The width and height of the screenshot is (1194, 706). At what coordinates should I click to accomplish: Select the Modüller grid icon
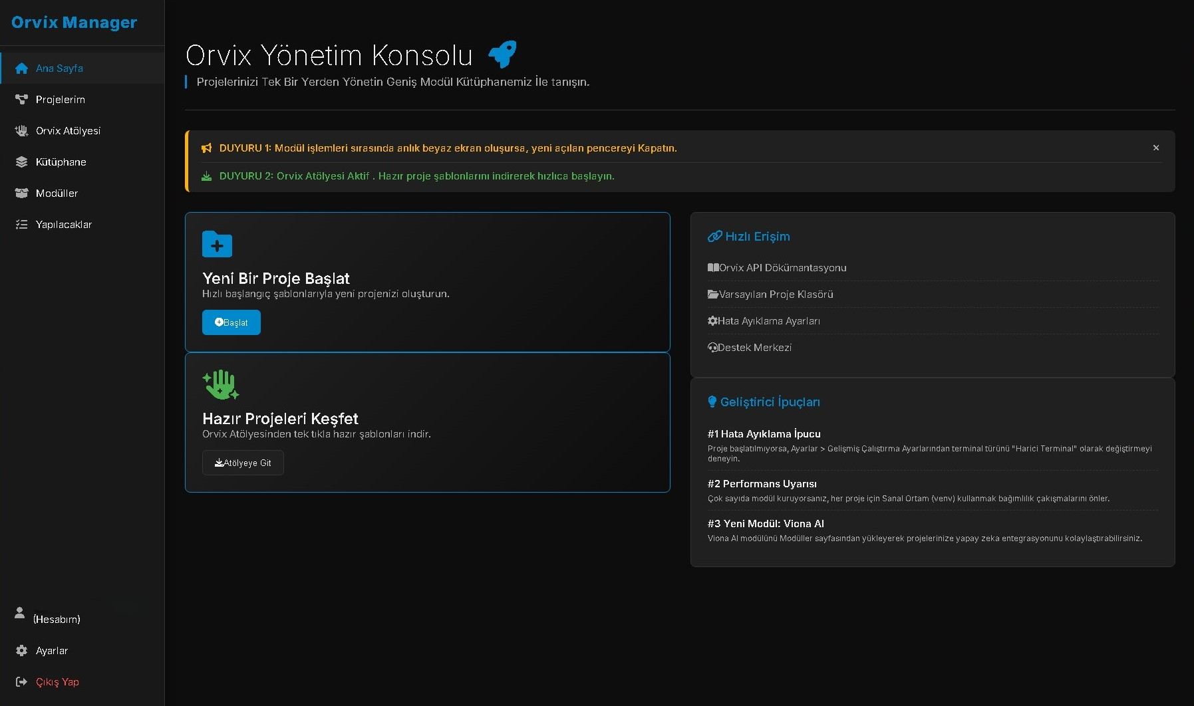point(21,193)
